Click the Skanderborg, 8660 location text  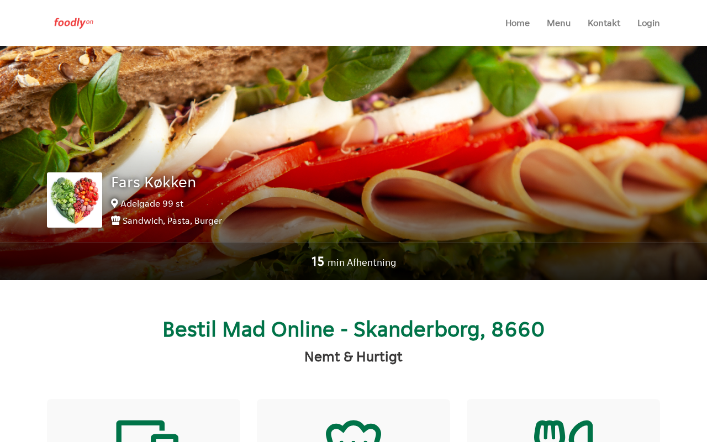449,329
